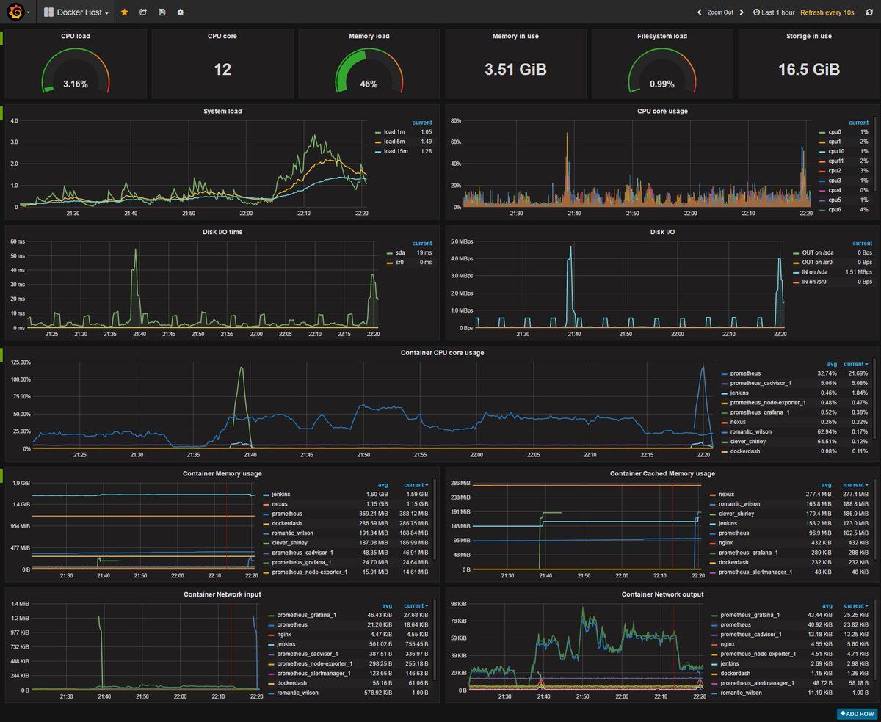881x722 pixels.
Task: Open the Memory in use panel title menu
Action: (515, 36)
